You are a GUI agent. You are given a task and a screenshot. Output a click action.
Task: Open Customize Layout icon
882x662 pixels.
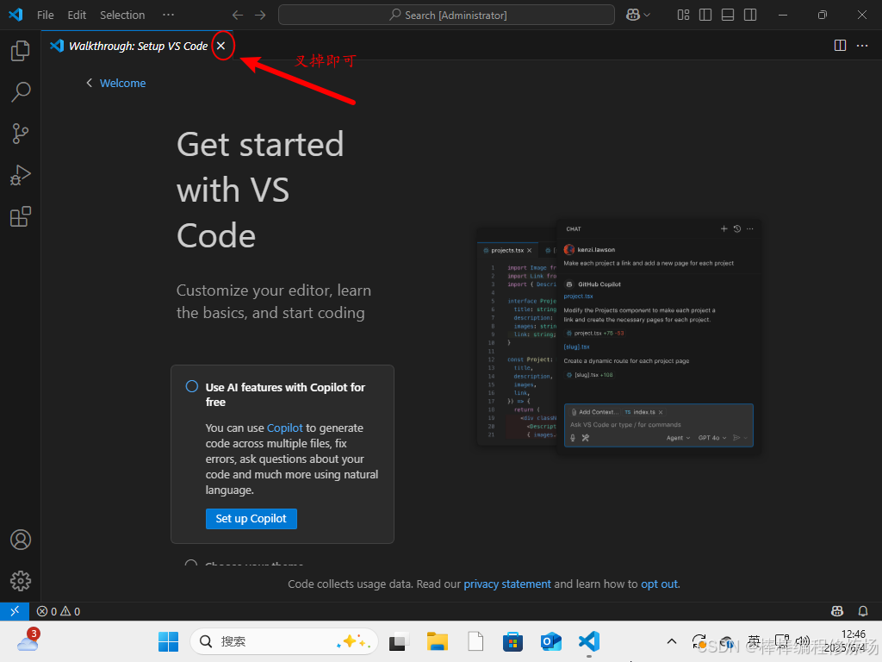click(x=683, y=16)
